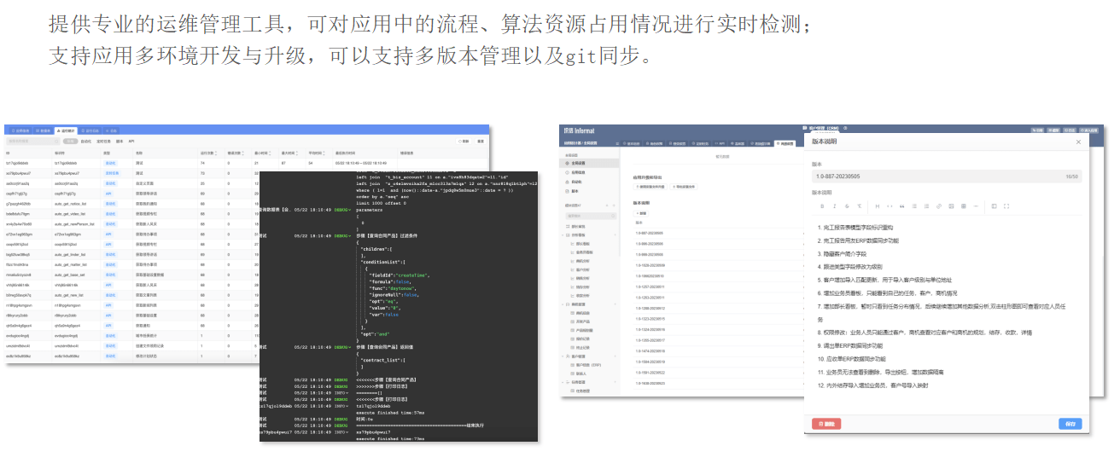Click row auto_get_newPerson_list identifier
This screenshot has height=463, width=1120.
tap(73, 223)
